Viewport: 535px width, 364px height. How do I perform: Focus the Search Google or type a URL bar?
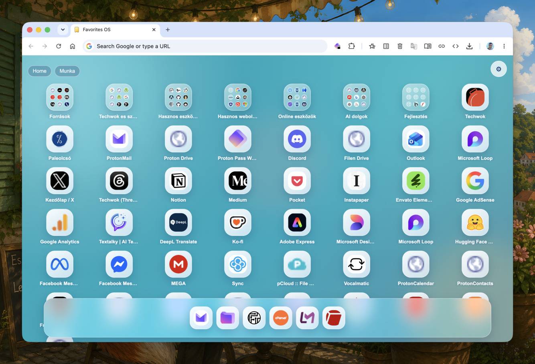205,46
